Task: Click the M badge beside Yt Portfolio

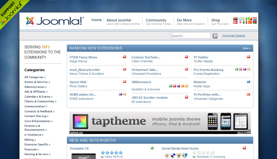Action: (x=248, y=94)
